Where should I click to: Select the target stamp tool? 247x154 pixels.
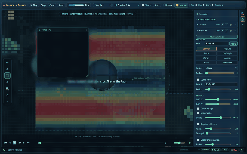(x=7, y=82)
